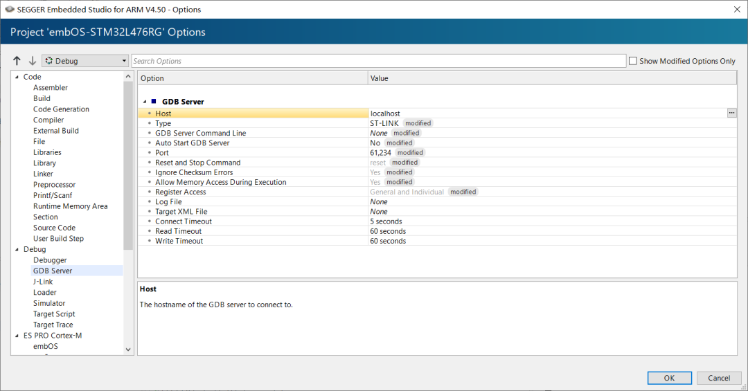Click the ST-LINK type value
This screenshot has width=748, height=391.
[384, 123]
